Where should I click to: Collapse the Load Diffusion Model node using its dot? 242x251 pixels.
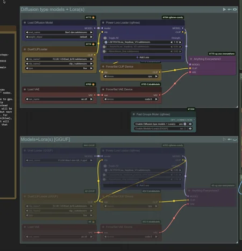(25, 23)
